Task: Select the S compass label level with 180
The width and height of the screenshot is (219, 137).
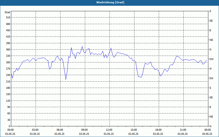Action: [210, 88]
